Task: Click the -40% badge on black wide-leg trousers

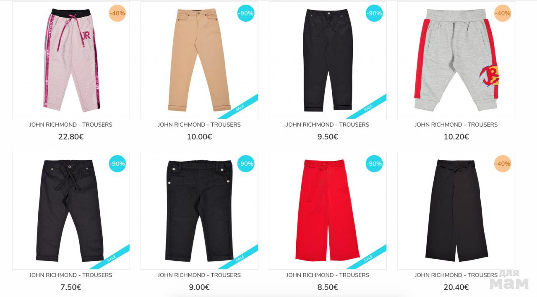Action: (x=503, y=164)
